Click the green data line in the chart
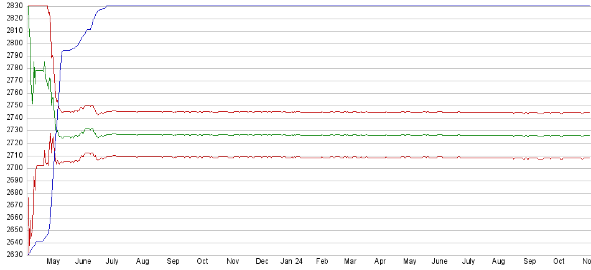This screenshot has height=270, width=591. click(x=311, y=135)
